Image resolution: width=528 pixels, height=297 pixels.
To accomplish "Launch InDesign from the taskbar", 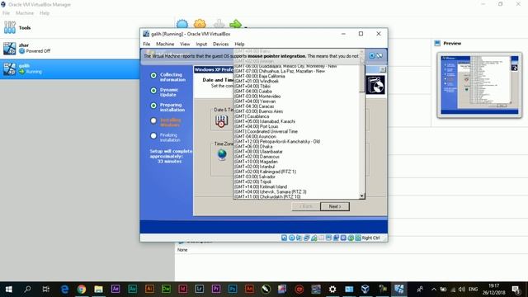I will coord(183,290).
